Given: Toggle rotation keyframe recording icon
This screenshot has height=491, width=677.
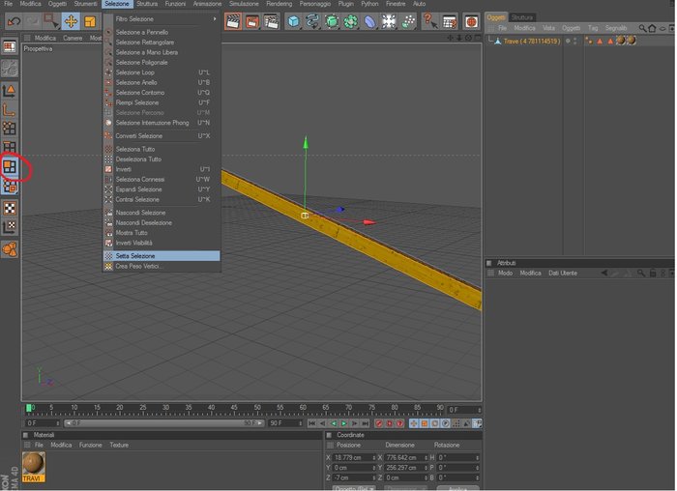Looking at the screenshot, I should click(435, 423).
